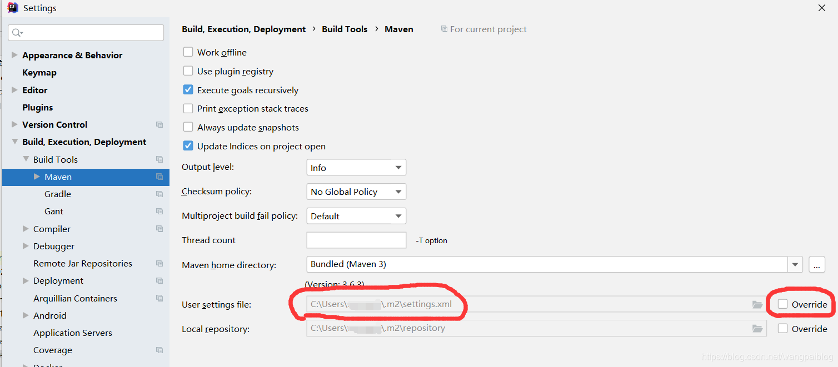The height and width of the screenshot is (367, 838).
Task: Expand the Android node
Action: pyautogui.click(x=26, y=315)
